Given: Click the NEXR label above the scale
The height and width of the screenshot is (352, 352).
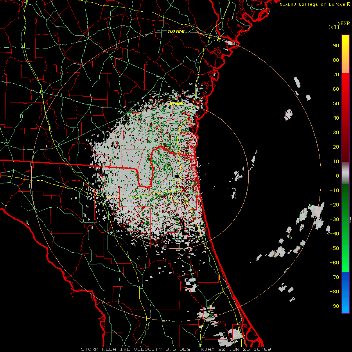Looking at the screenshot, I should point(344,23).
